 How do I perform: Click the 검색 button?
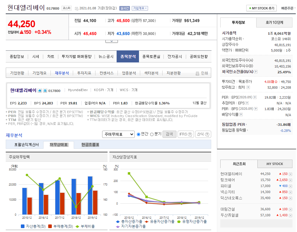click(x=169, y=134)
